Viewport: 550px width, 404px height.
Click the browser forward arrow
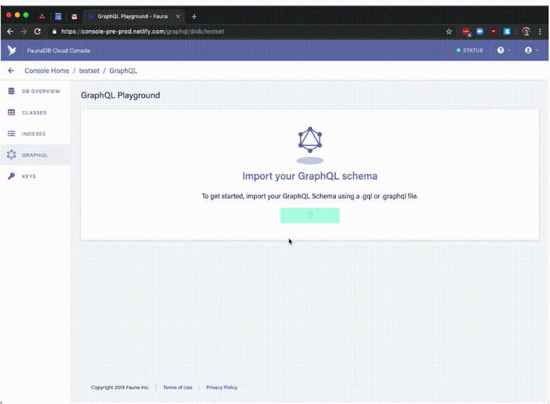click(23, 31)
